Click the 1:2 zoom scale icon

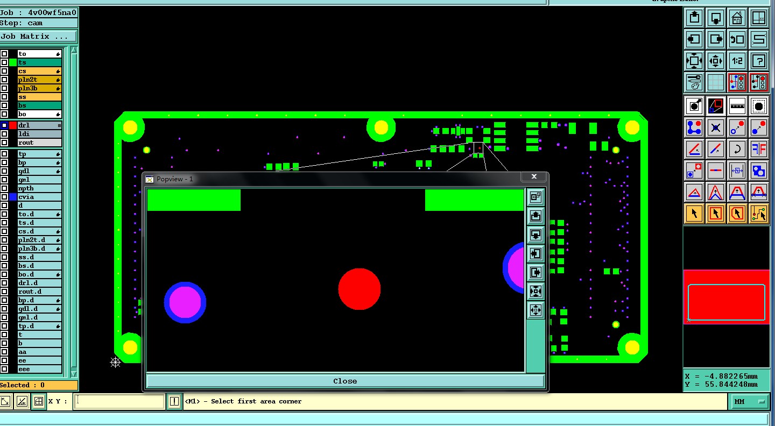tap(737, 61)
